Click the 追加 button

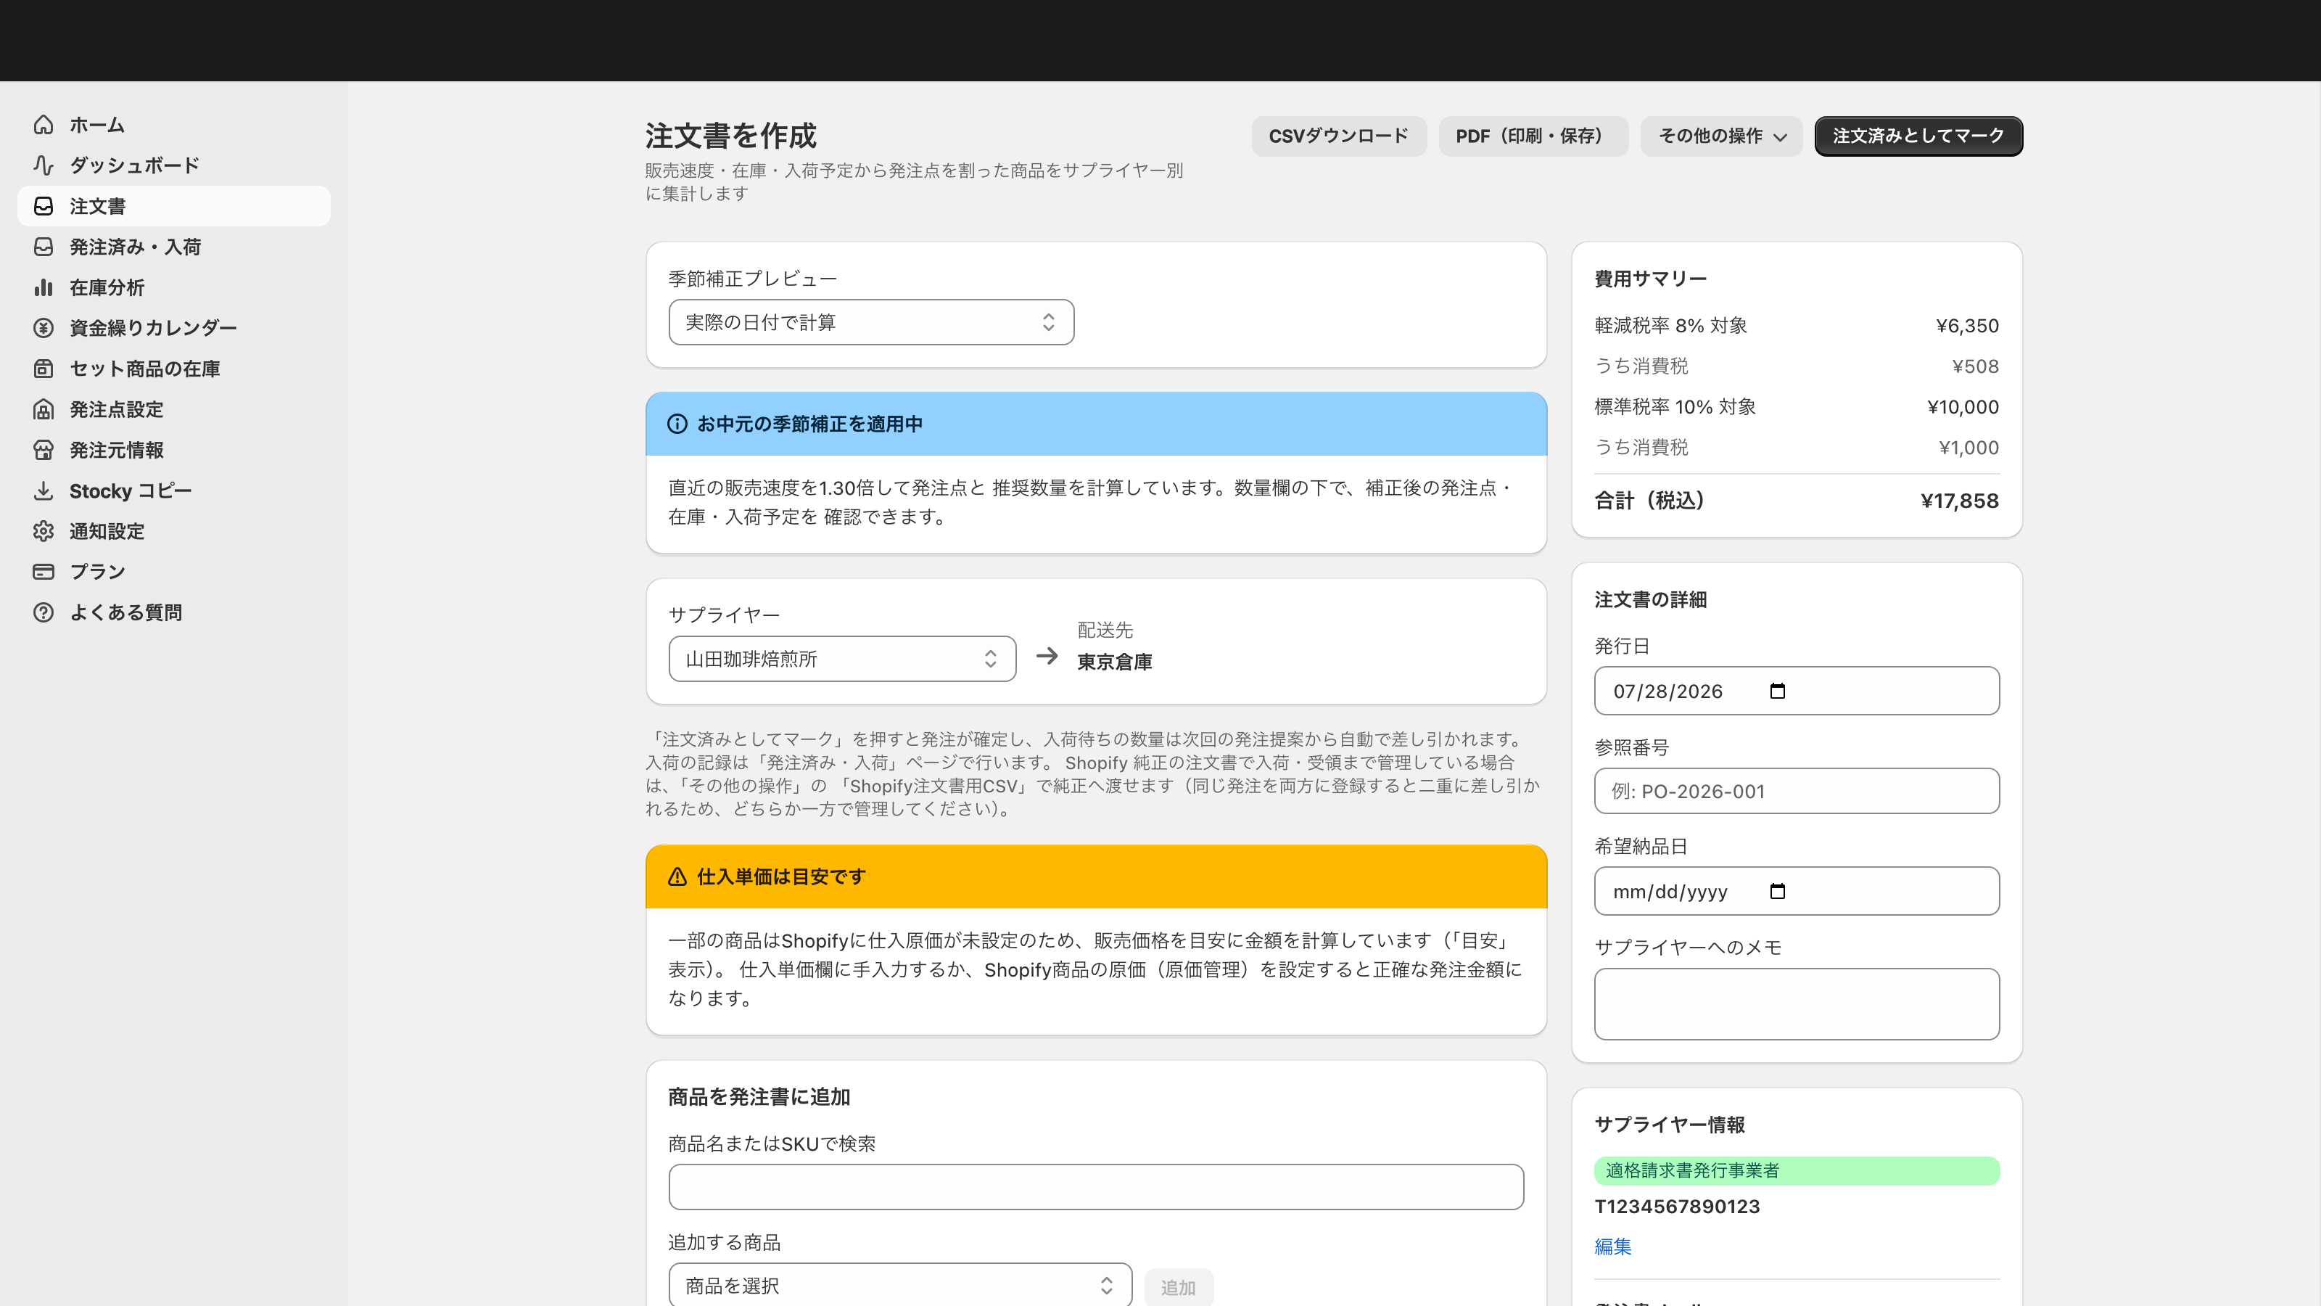1179,1287
